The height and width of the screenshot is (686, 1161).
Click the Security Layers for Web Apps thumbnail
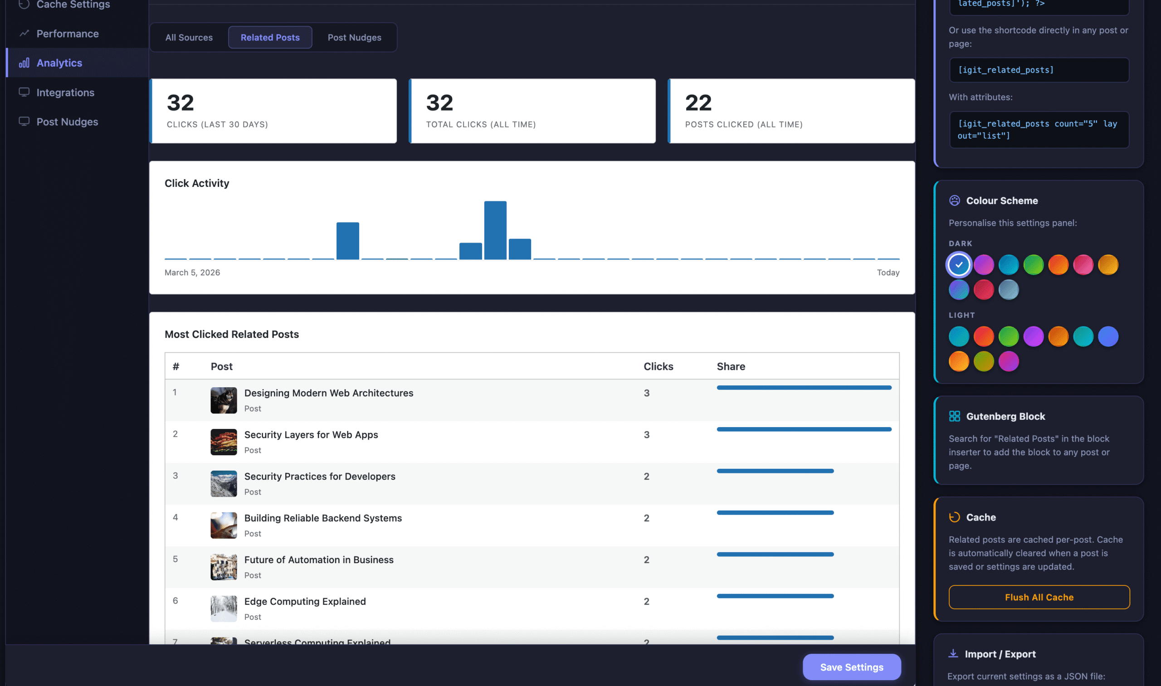coord(223,442)
